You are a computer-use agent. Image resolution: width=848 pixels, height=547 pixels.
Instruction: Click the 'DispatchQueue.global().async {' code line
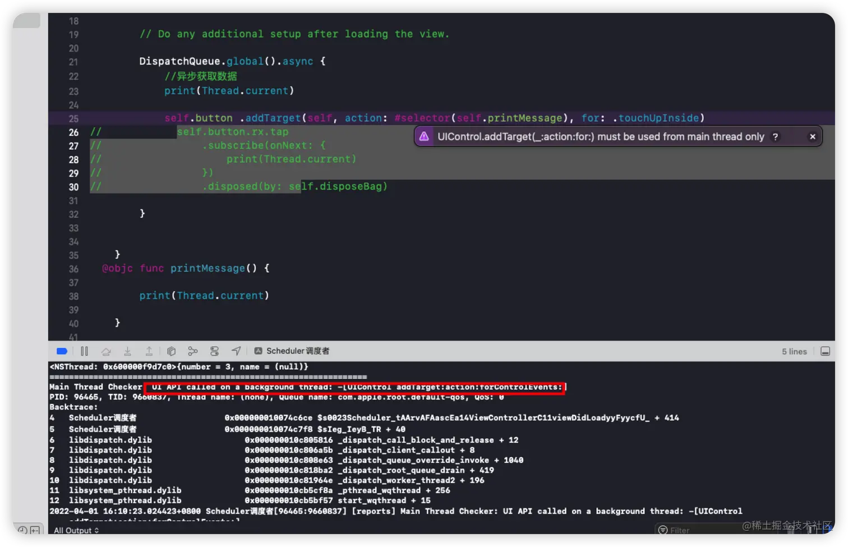(232, 61)
